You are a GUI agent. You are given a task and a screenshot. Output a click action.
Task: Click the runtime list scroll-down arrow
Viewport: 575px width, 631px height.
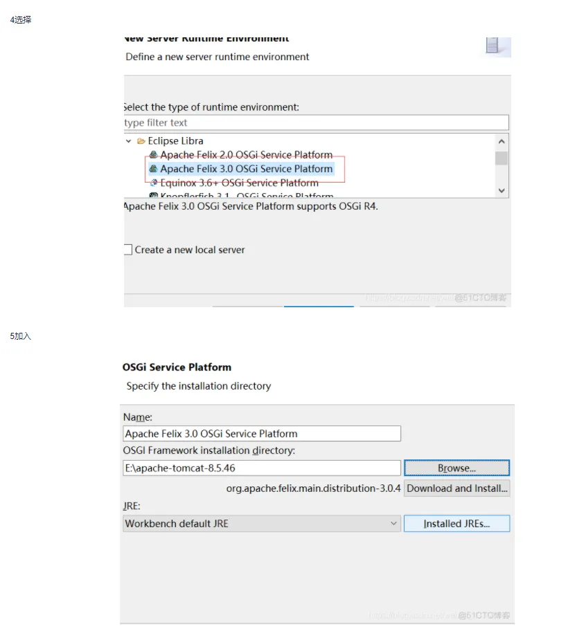(x=502, y=190)
